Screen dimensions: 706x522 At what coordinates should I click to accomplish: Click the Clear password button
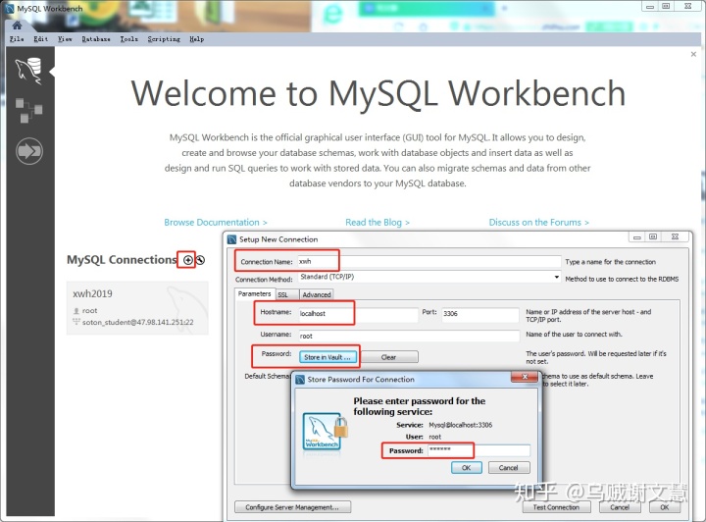pyautogui.click(x=388, y=357)
